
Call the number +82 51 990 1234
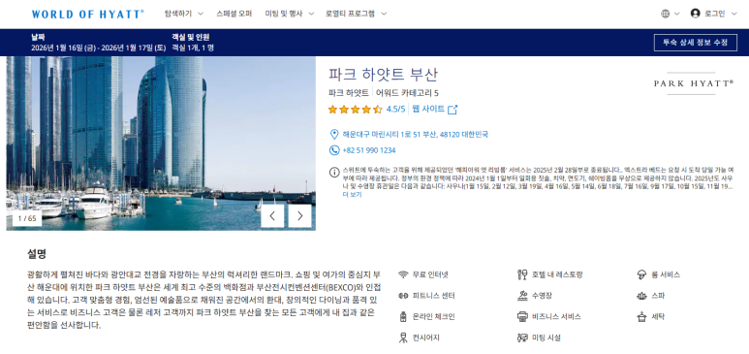pos(369,150)
